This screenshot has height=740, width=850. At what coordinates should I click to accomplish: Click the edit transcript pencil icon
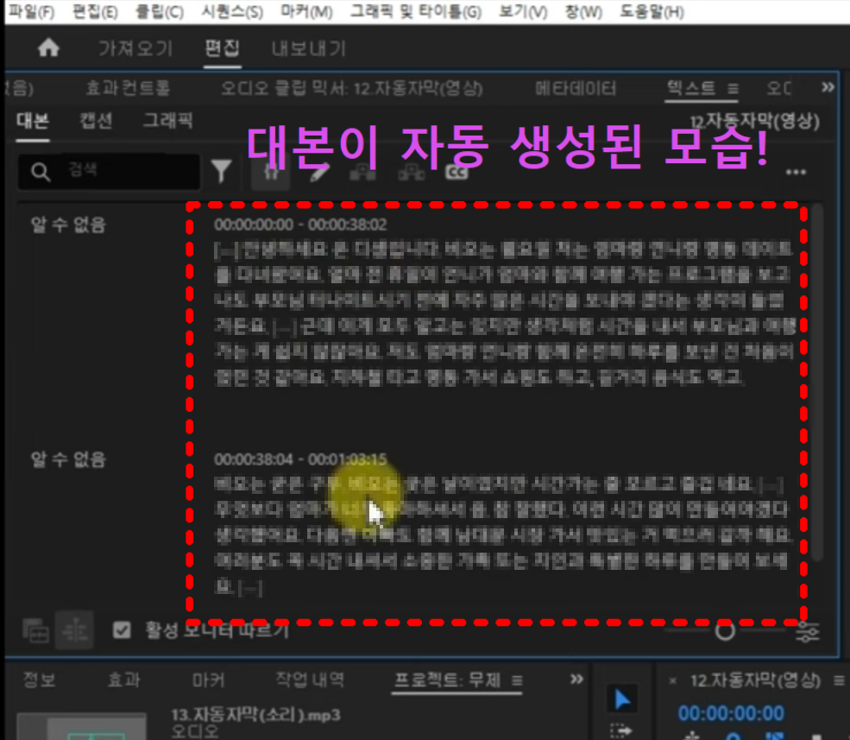318,171
